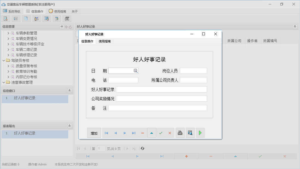
Task: Open the search tool on the main toolbar
Action: click(x=5, y=18)
